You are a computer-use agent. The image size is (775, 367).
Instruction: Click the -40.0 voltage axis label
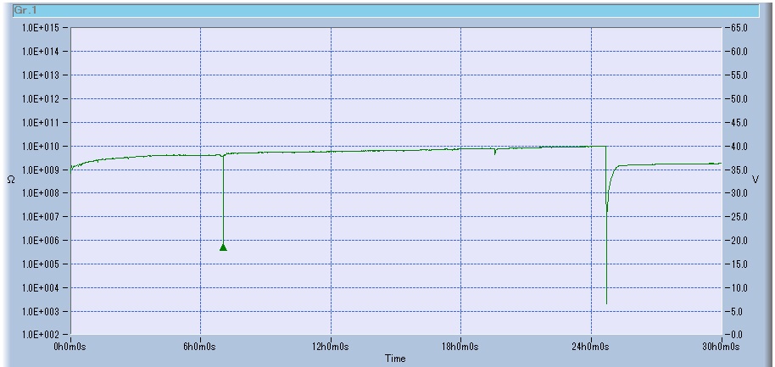click(737, 147)
